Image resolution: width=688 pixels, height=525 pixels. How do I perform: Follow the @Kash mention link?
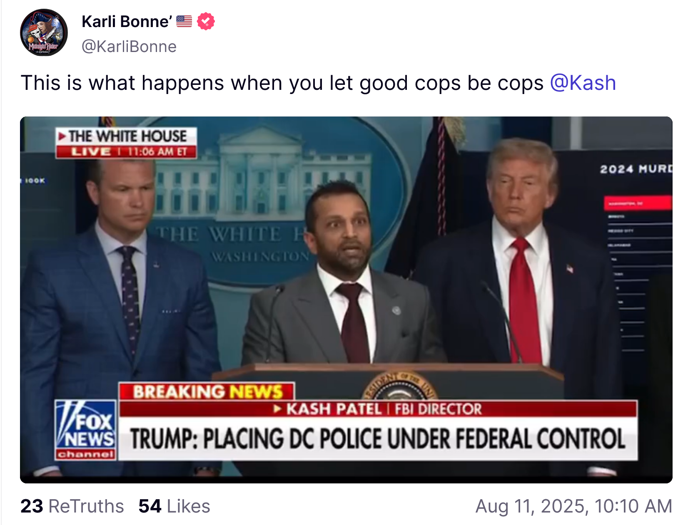click(x=583, y=83)
